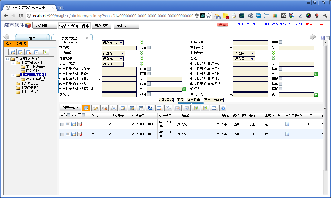
Task: Click the left gray arrow beside 首页 tab
Action: tap(6, 37)
